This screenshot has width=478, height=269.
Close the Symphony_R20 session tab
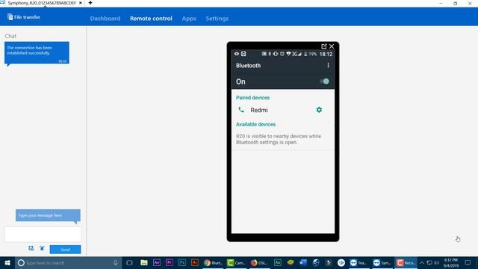coord(81,3)
